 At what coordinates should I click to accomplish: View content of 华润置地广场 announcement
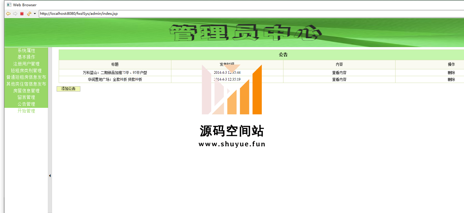click(x=339, y=80)
